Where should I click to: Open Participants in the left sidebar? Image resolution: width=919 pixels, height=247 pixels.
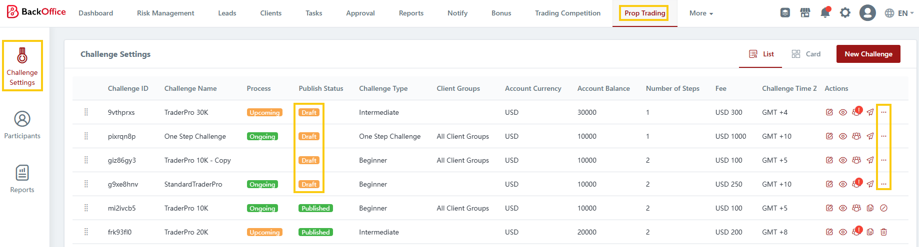click(22, 125)
